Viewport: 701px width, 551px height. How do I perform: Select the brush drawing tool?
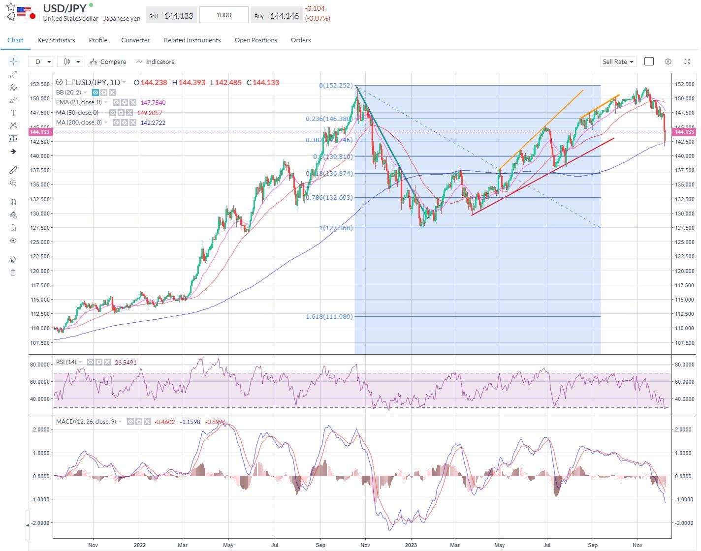coord(13,100)
